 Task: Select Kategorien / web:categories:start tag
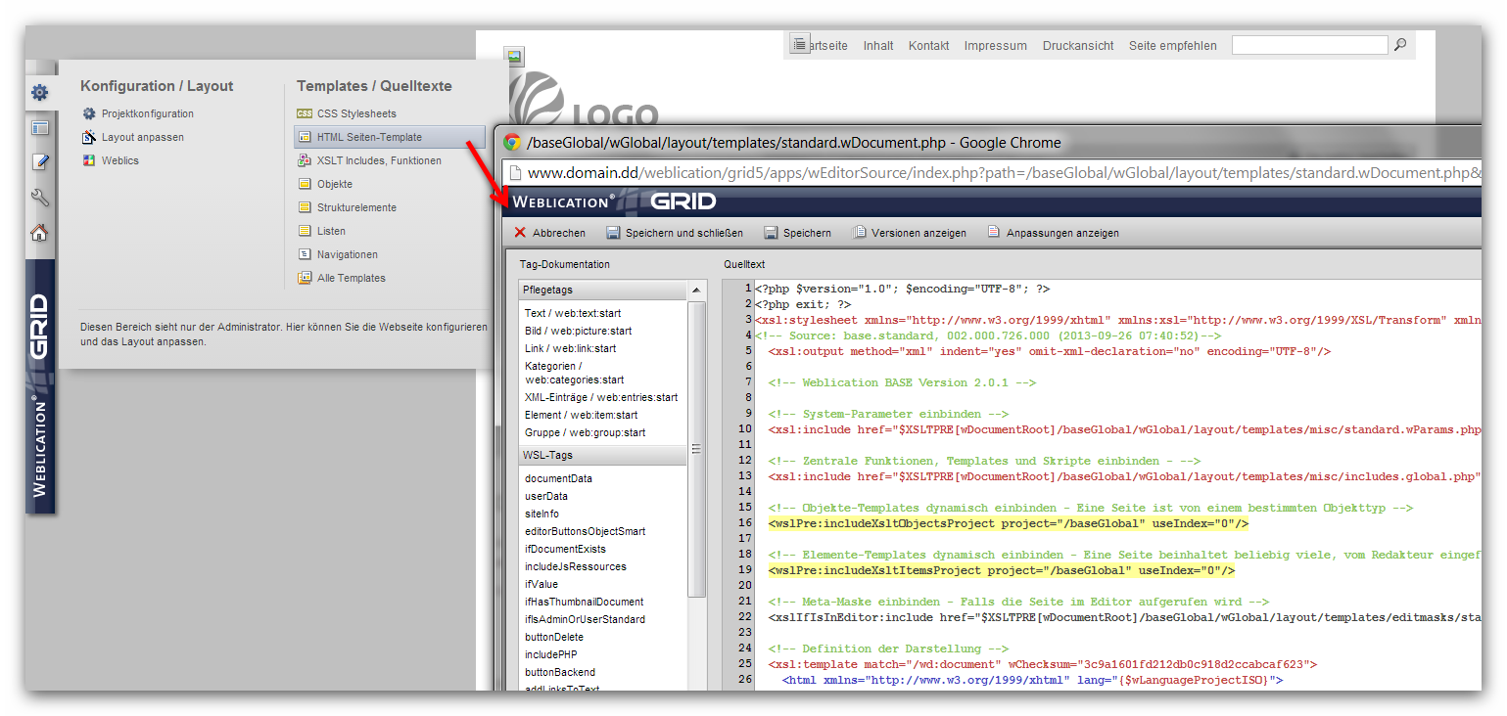tap(575, 373)
